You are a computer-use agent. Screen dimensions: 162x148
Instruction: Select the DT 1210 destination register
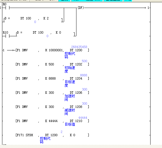tap(76, 121)
